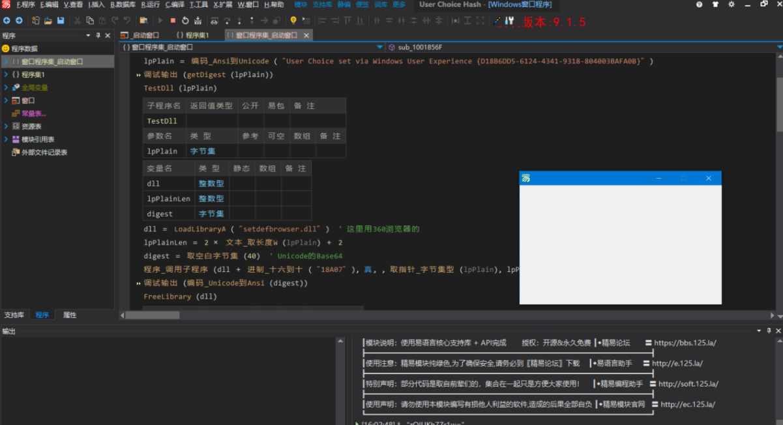Image resolution: width=783 pixels, height=425 pixels.
Task: Click the Stop (red square) toolbar icon
Action: pyautogui.click(x=173, y=21)
